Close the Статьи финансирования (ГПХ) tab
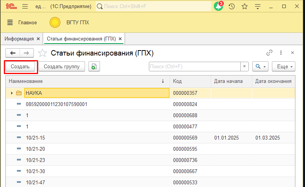 pyautogui.click(x=120, y=39)
